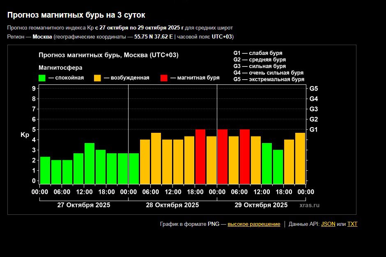
Task: Open the "высокое разрешение" PNG link
Action: point(254,224)
